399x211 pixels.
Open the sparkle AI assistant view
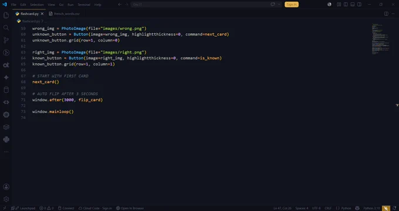[6, 77]
